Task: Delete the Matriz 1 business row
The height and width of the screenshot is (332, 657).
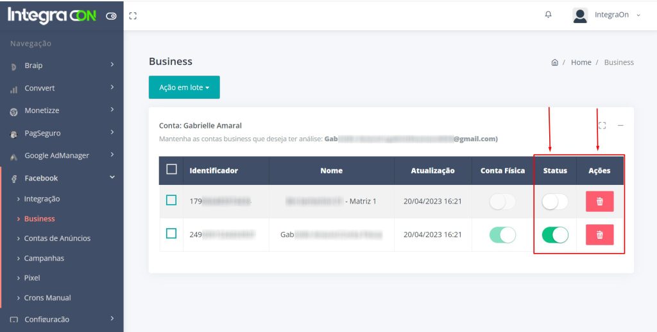Action: coord(599,202)
